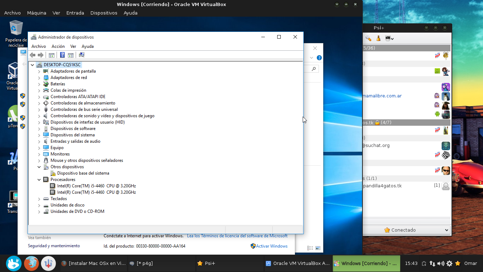Screen dimensions: 483x272
Task: Click the Activar Windows link
Action: (x=272, y=246)
